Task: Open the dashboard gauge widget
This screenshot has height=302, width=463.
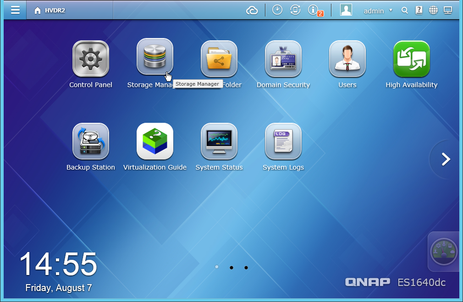Action: point(443,252)
